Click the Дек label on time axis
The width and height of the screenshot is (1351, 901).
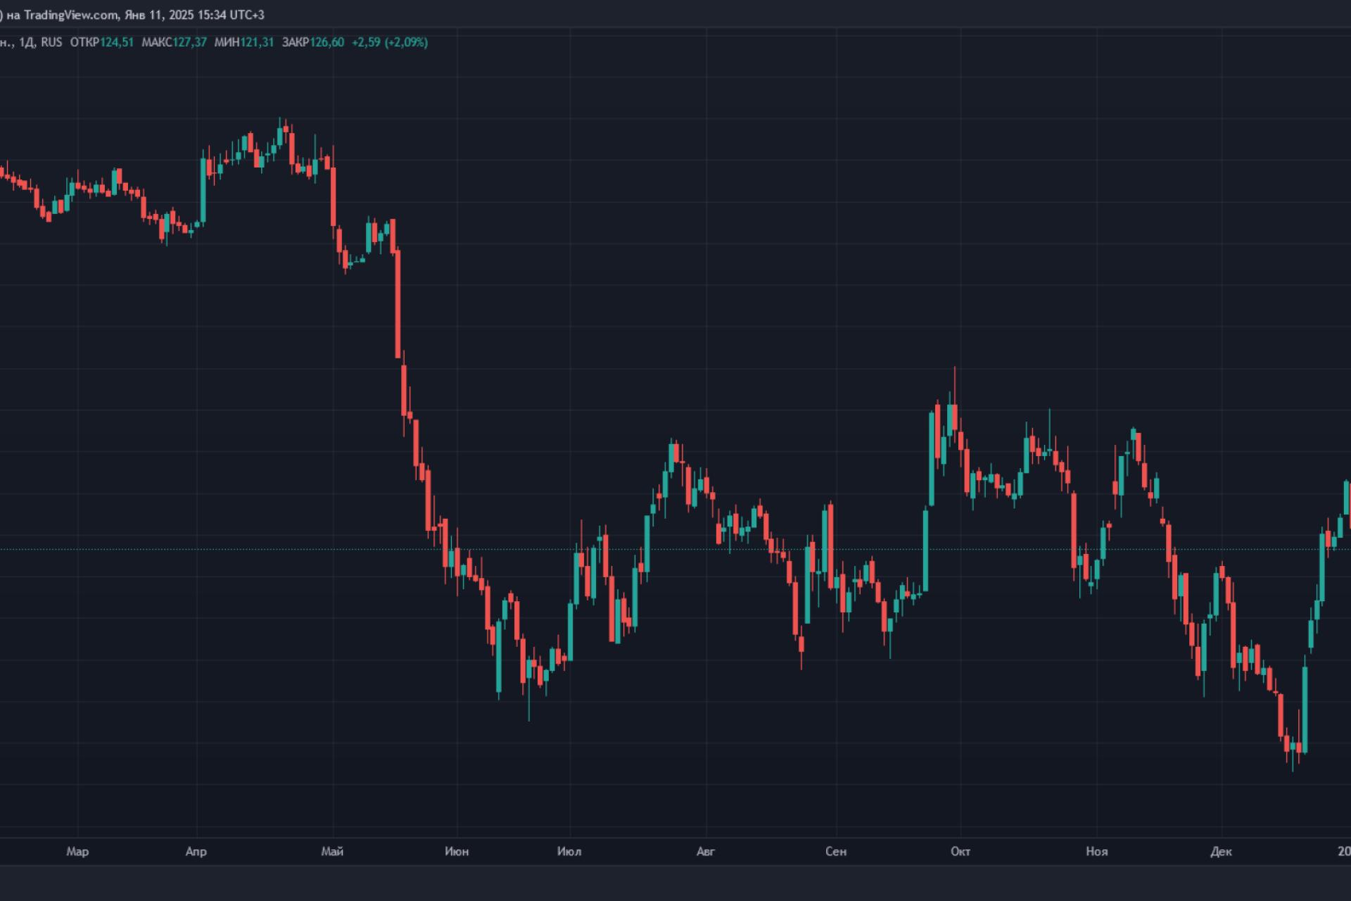point(1222,852)
